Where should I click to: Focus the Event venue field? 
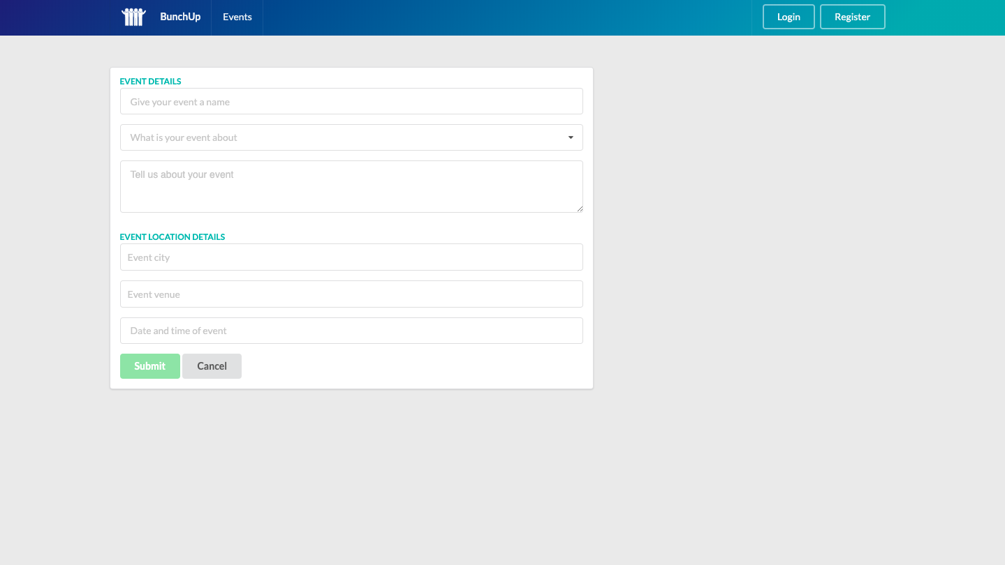tap(351, 294)
